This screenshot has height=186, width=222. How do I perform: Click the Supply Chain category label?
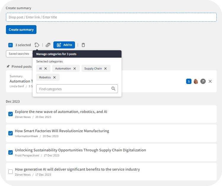click(x=93, y=69)
